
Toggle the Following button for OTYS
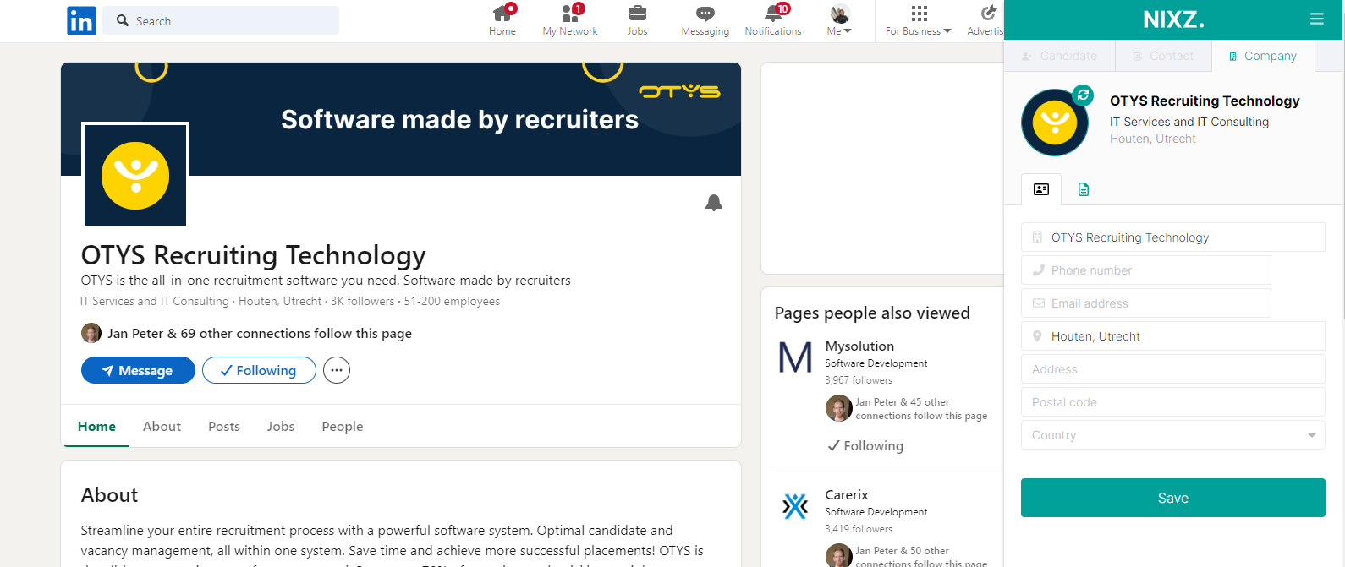click(x=259, y=370)
